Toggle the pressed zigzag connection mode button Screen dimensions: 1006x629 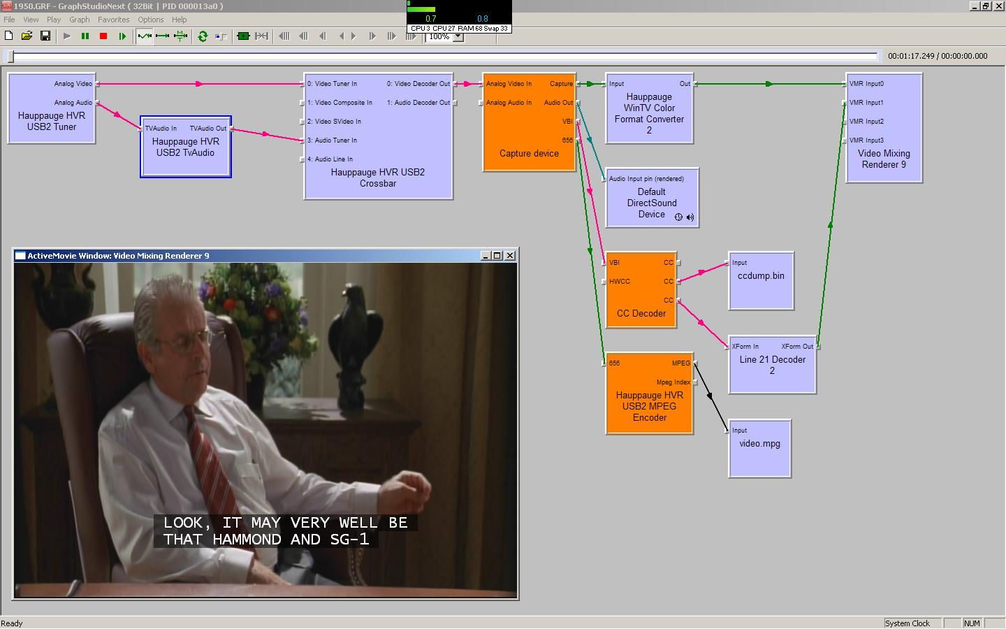click(145, 36)
